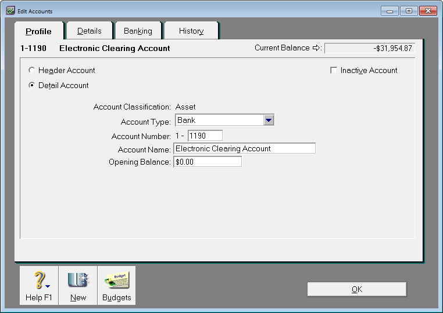This screenshot has height=313, width=443.
Task: Click the New account book icon
Action: pyautogui.click(x=77, y=281)
